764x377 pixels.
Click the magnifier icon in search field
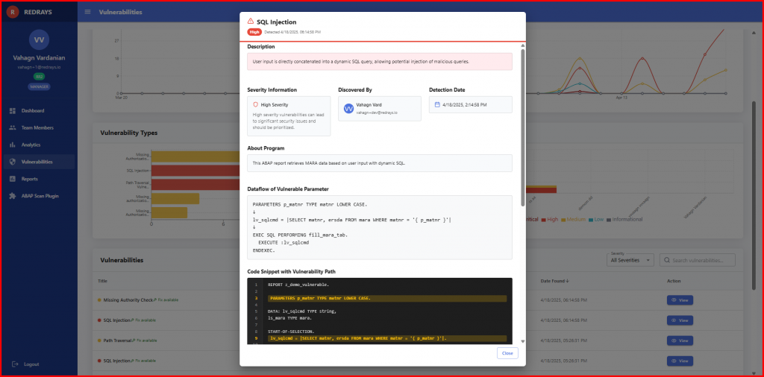[666, 260]
